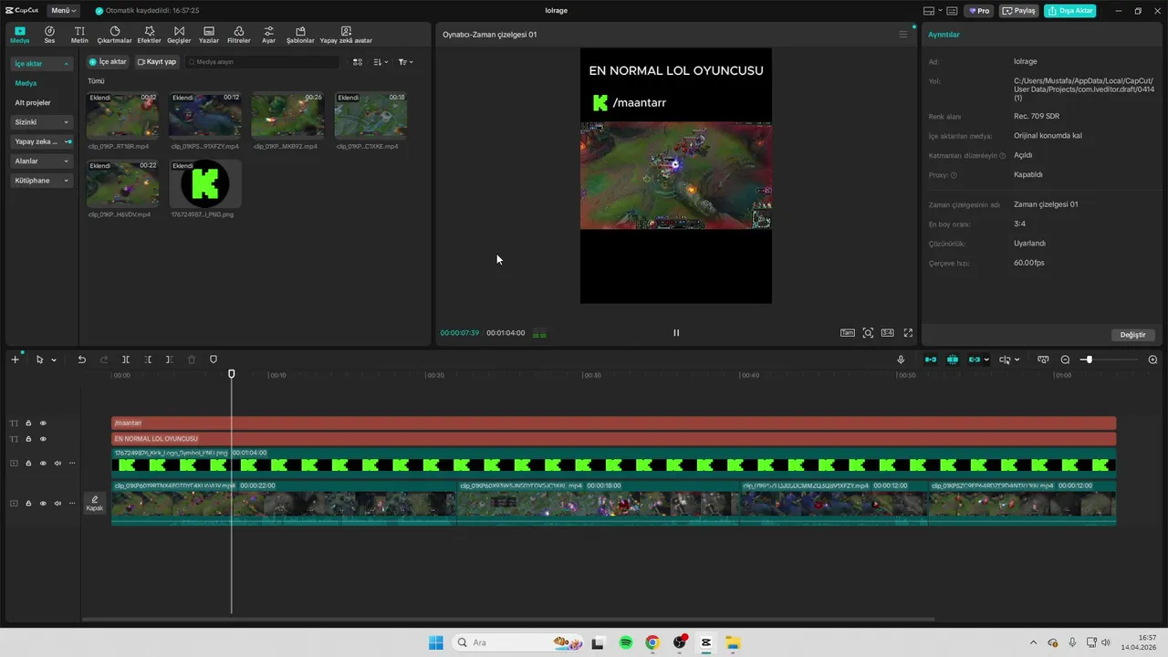Toggle auto snapping on timeline

tap(953, 360)
